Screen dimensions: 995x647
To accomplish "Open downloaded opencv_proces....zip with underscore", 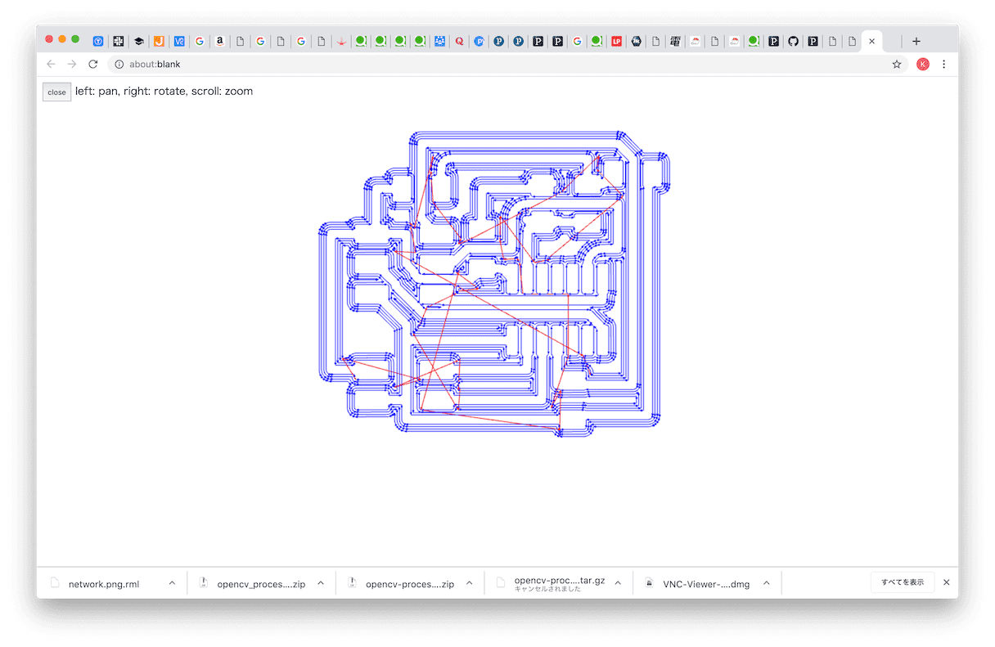I will point(261,584).
